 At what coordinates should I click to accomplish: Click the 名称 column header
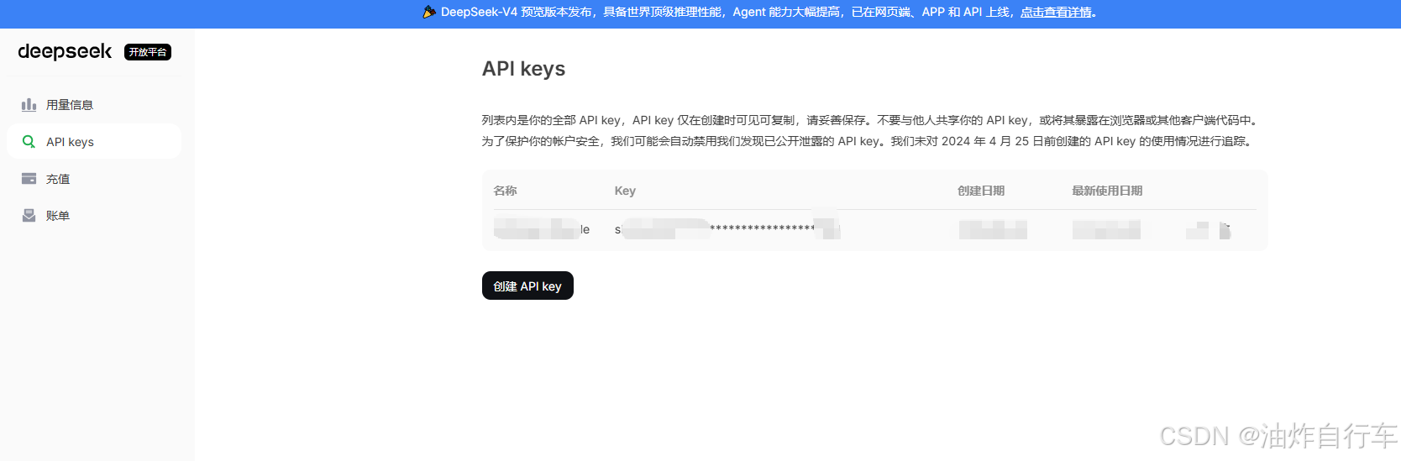pos(505,191)
